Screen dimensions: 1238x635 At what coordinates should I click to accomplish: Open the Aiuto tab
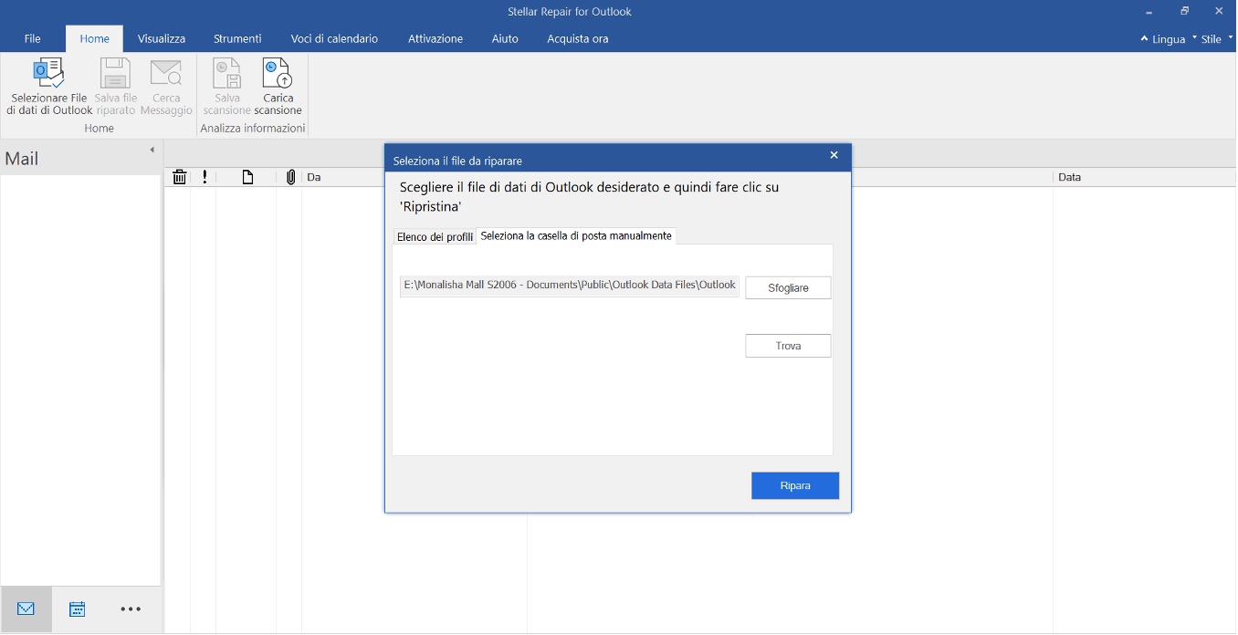click(505, 38)
